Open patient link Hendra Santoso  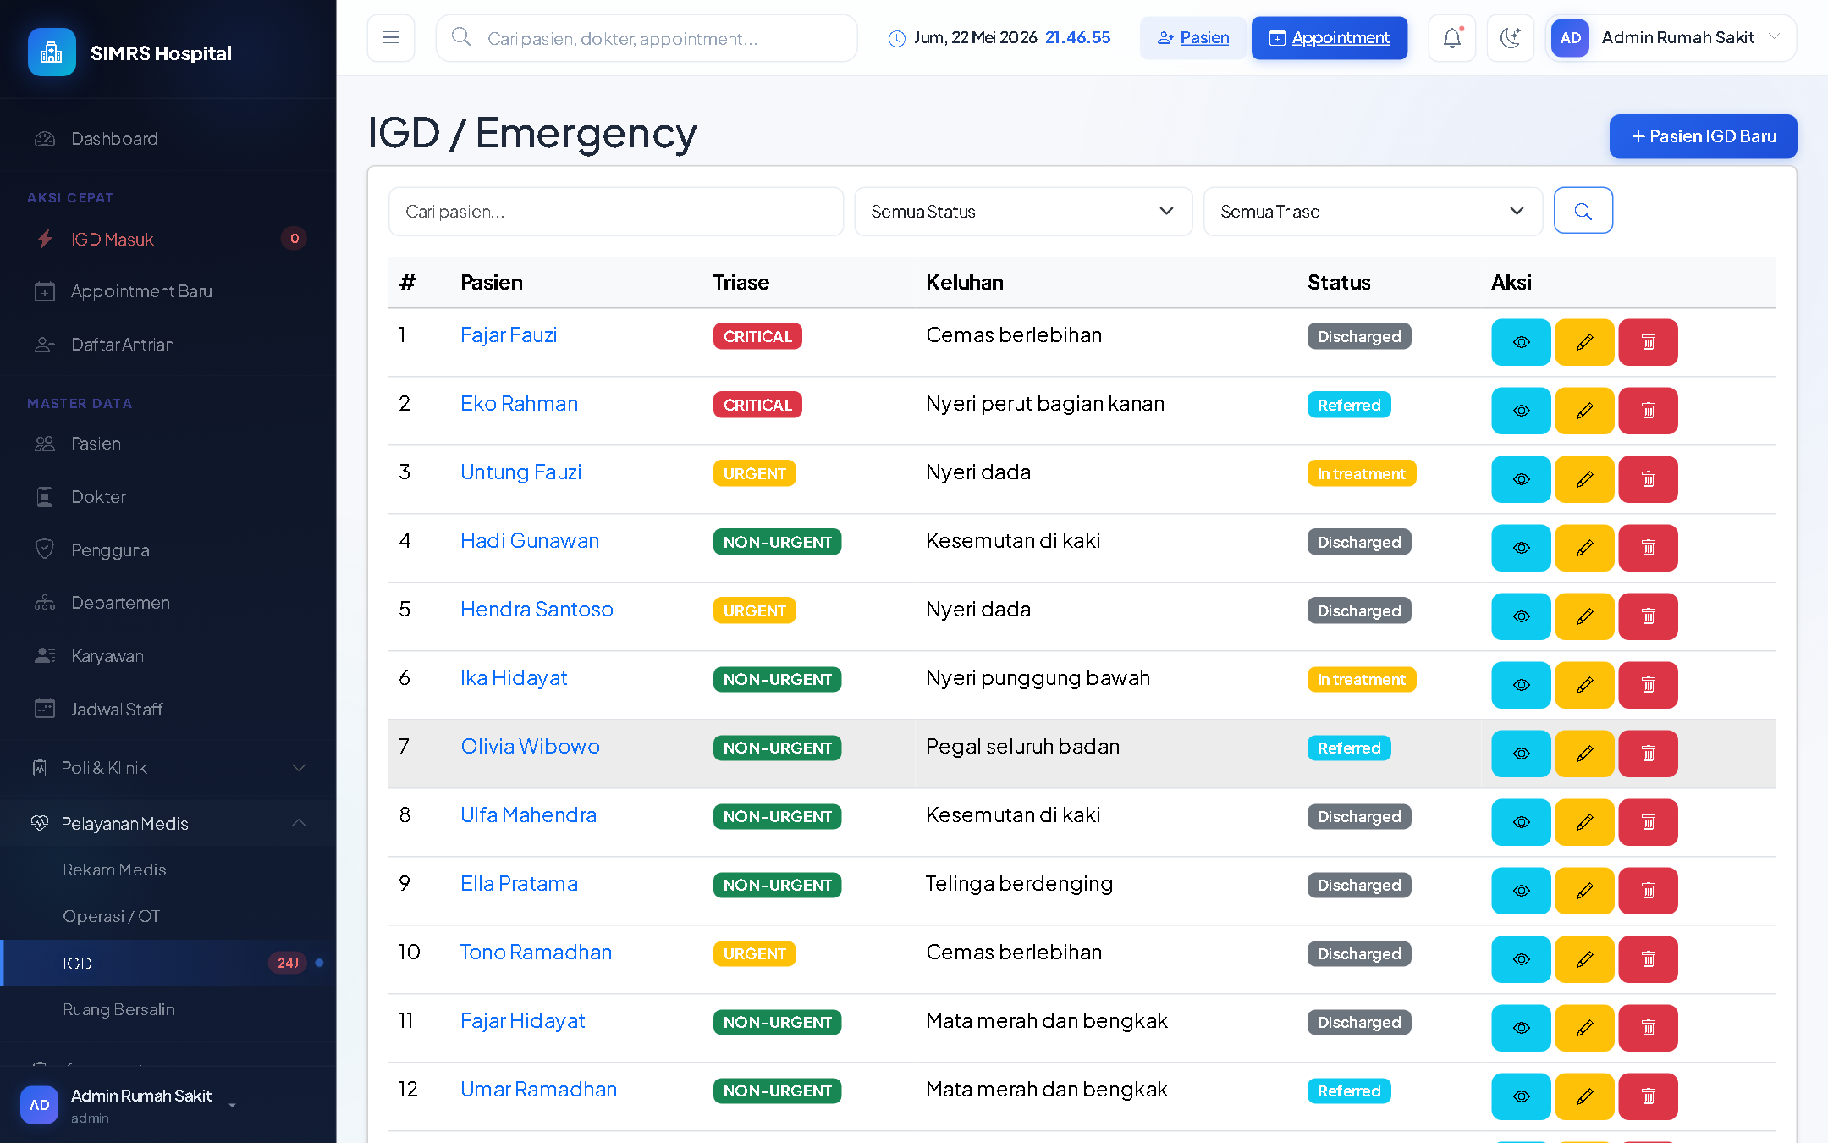[x=537, y=610]
